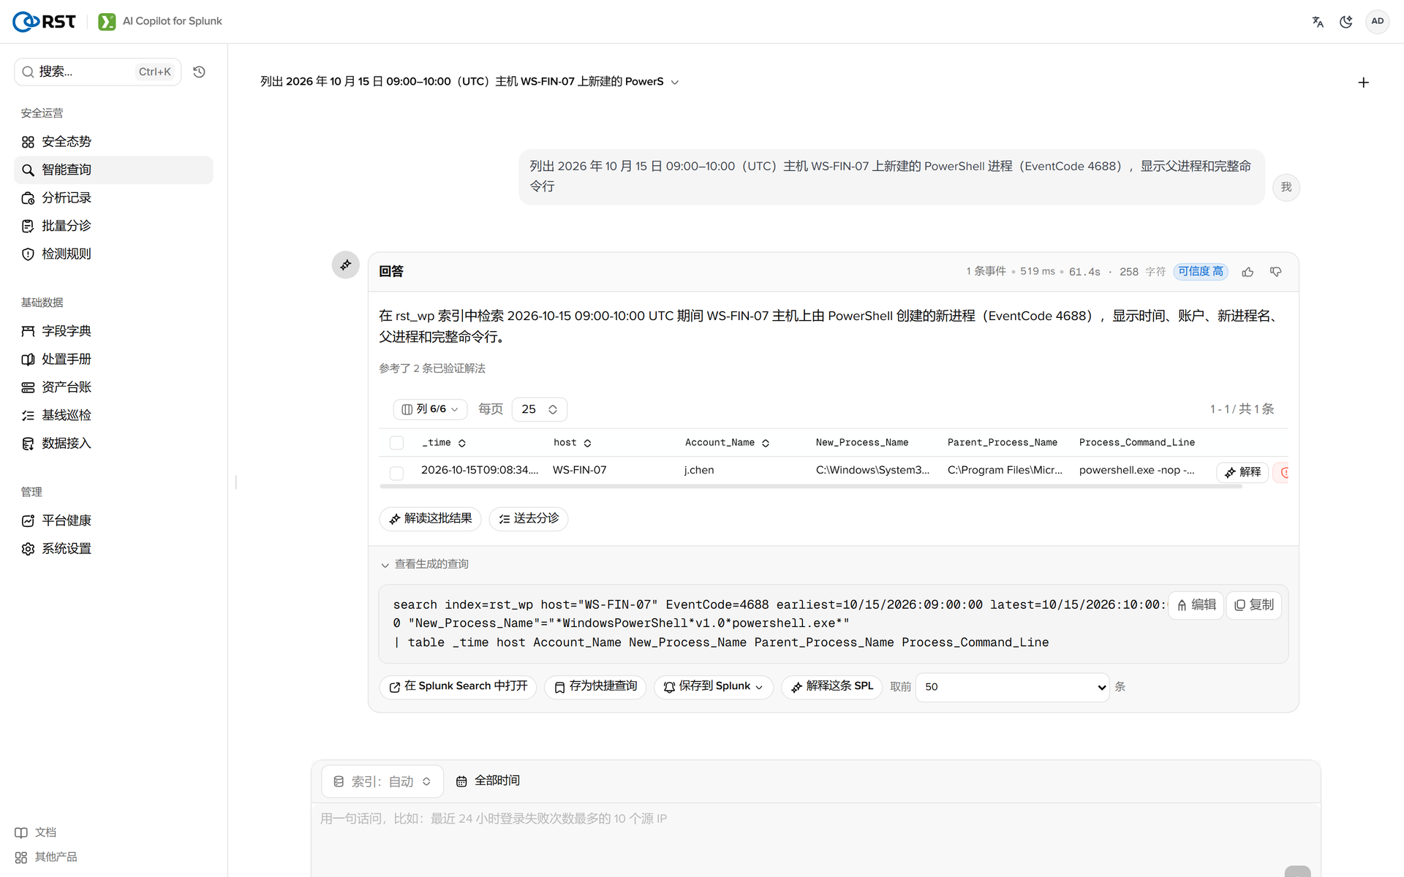The image size is (1404, 877).
Task: Select 智能查询 in the sidebar
Action: point(113,170)
